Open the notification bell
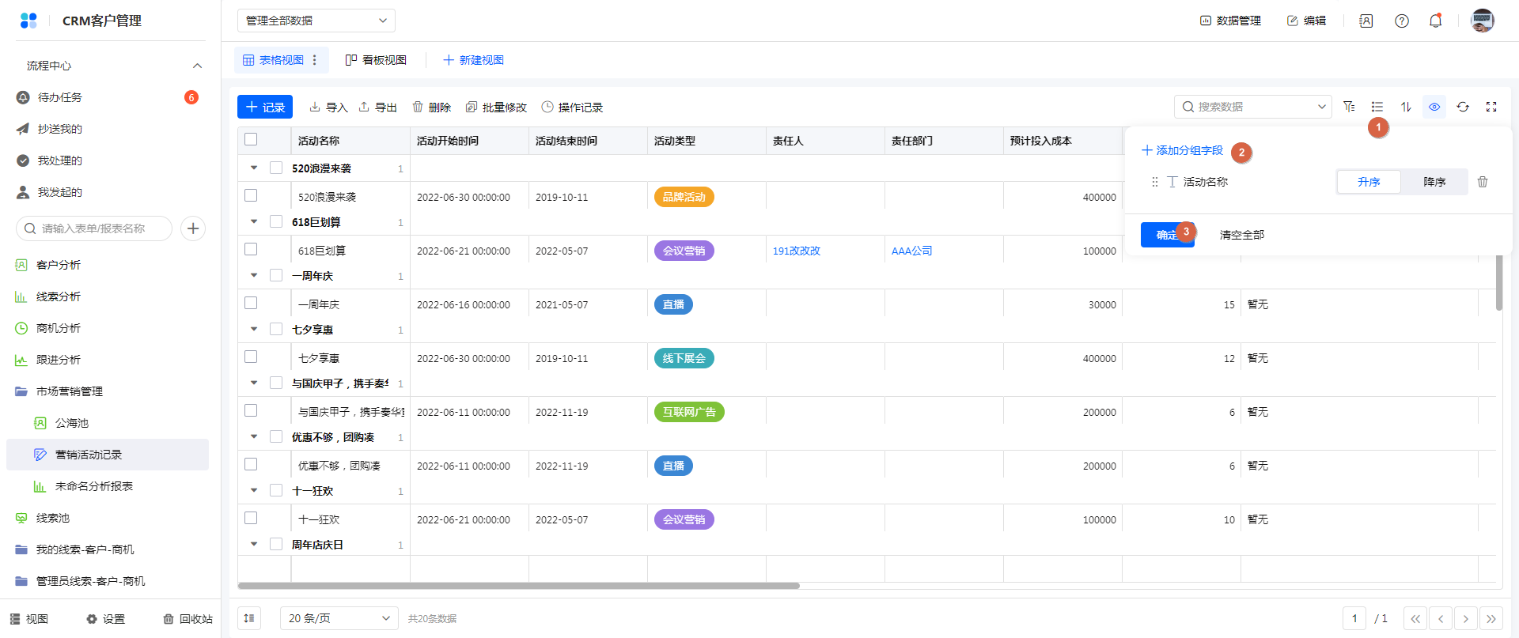 pos(1435,21)
